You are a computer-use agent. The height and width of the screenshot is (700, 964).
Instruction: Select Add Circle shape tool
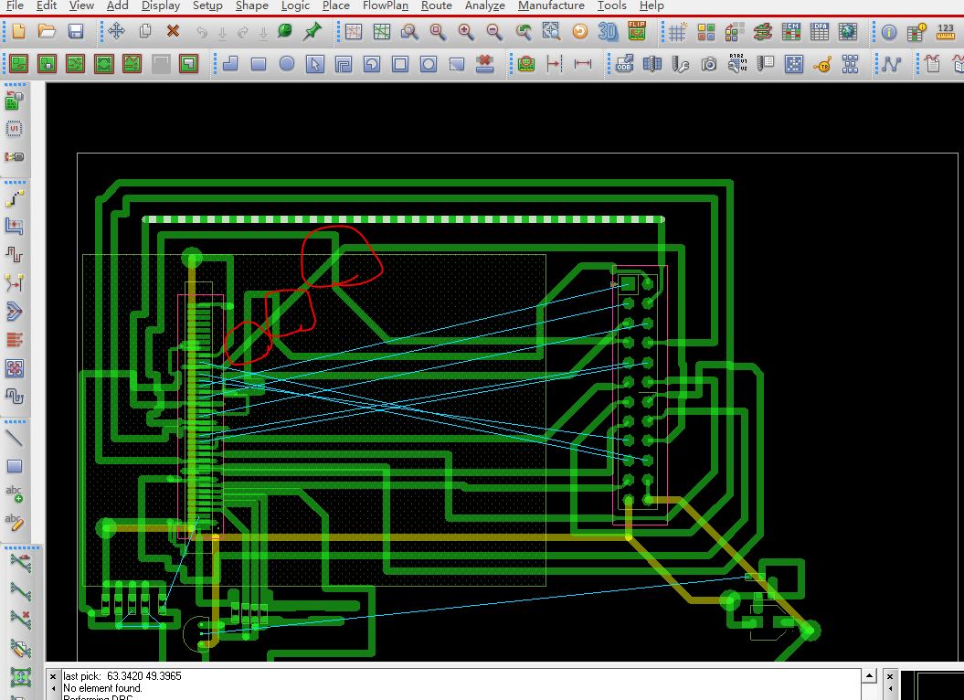tap(287, 63)
